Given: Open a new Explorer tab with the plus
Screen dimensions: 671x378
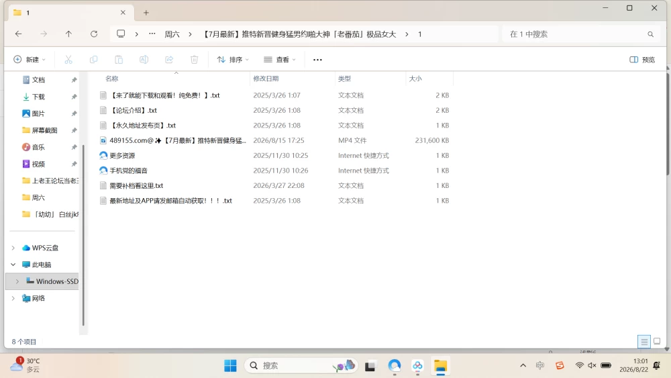Looking at the screenshot, I should tap(146, 13).
